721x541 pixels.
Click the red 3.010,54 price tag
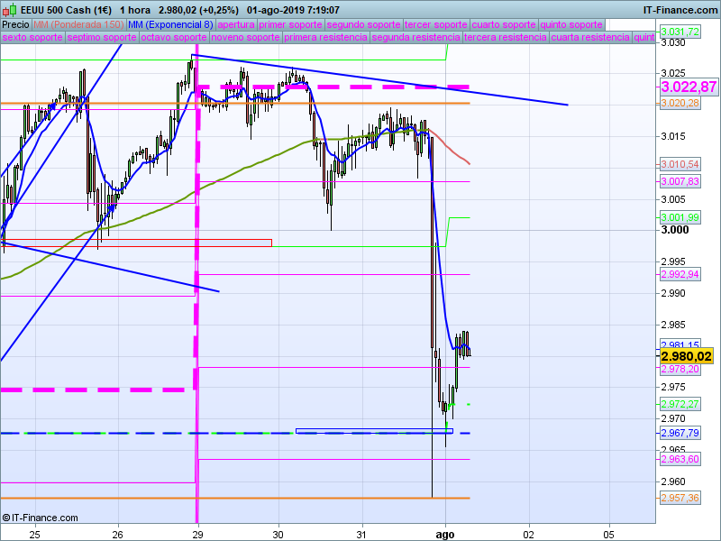click(680, 164)
